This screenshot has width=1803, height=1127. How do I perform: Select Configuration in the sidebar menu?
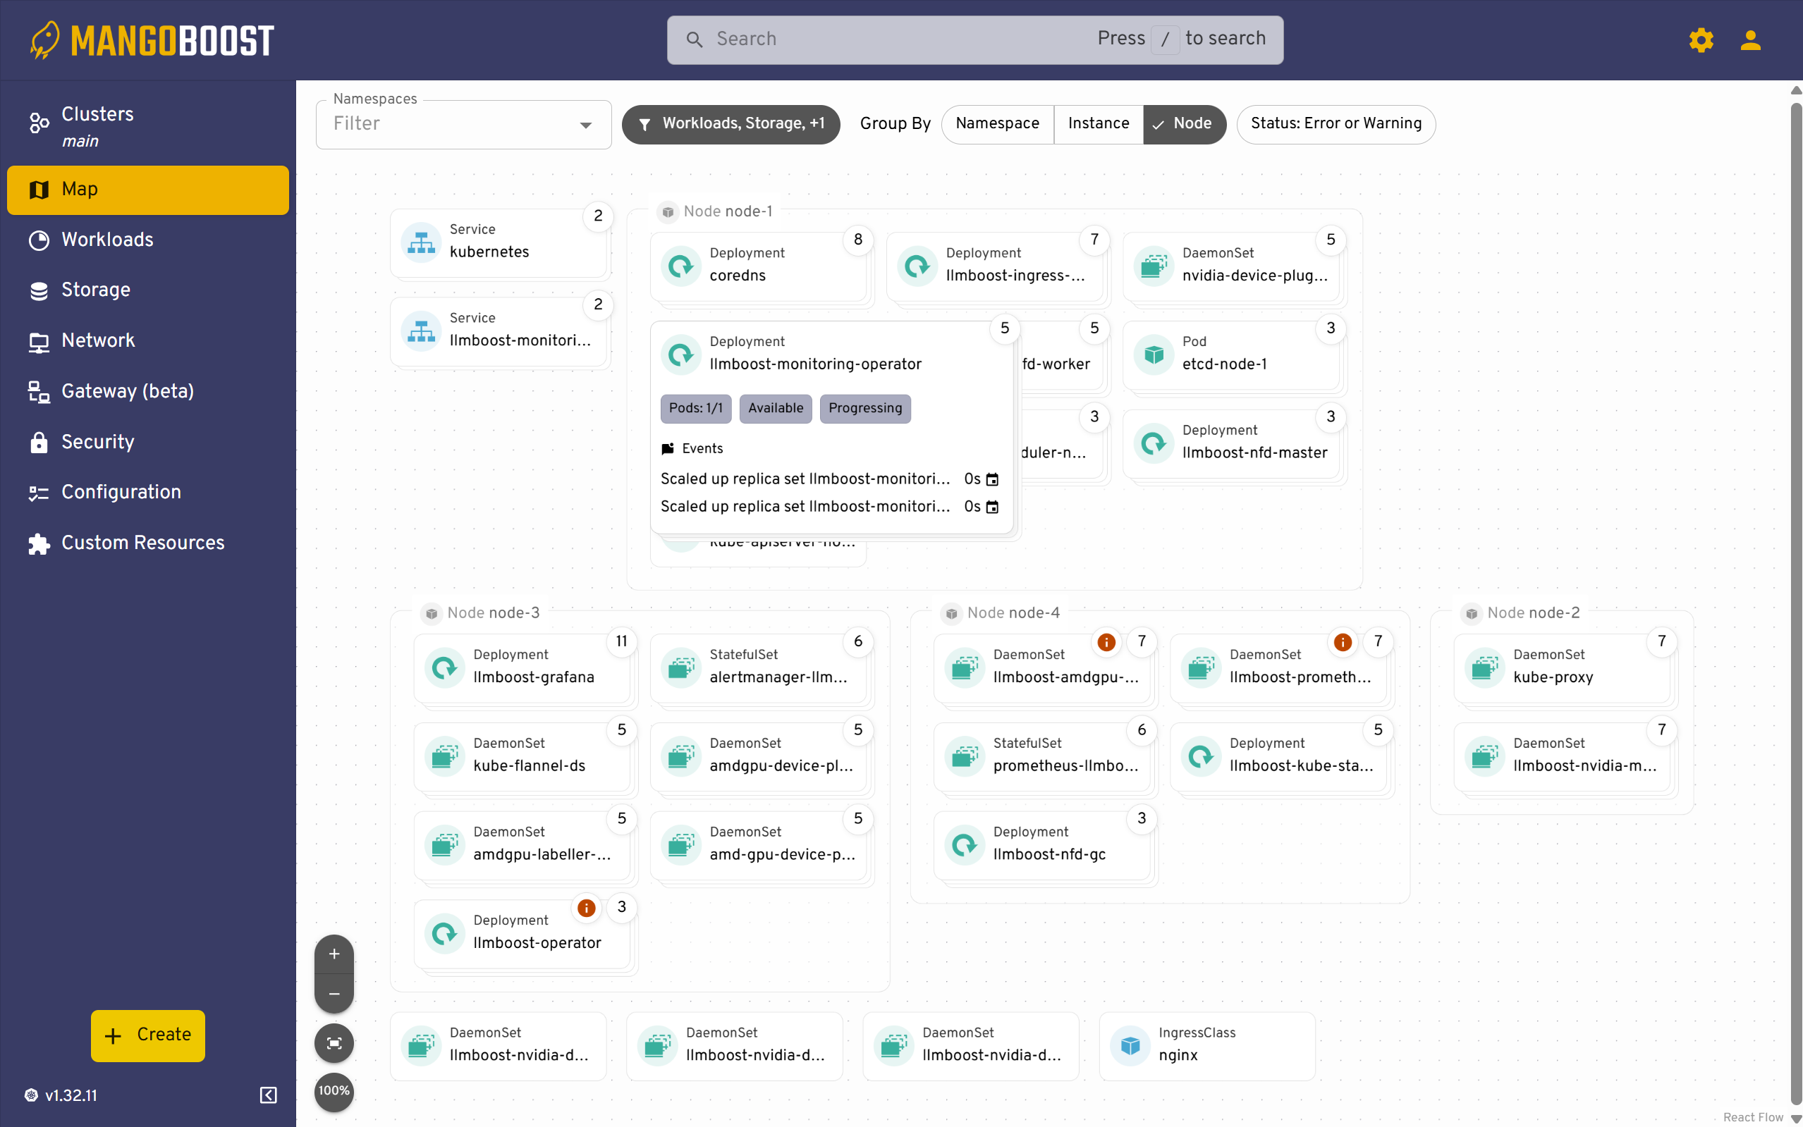(x=39, y=493)
